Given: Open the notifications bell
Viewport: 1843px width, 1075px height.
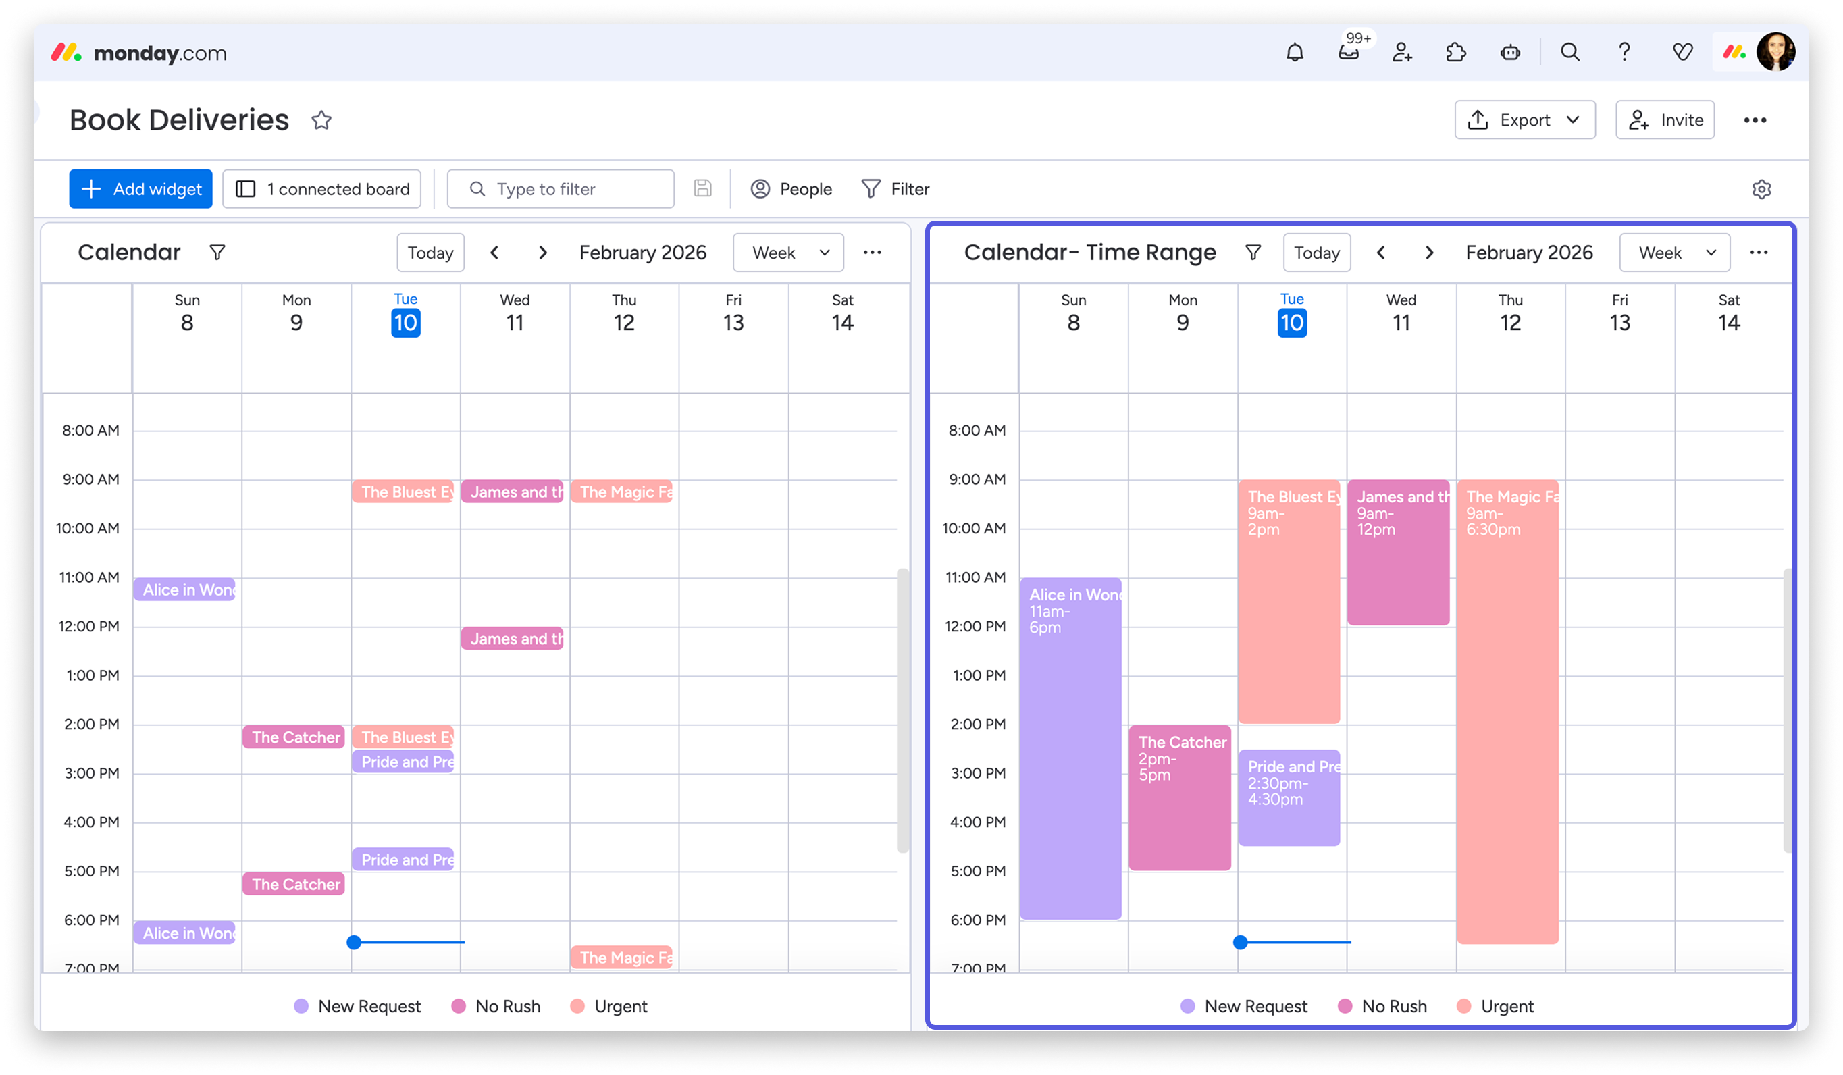Looking at the screenshot, I should [x=1295, y=53].
